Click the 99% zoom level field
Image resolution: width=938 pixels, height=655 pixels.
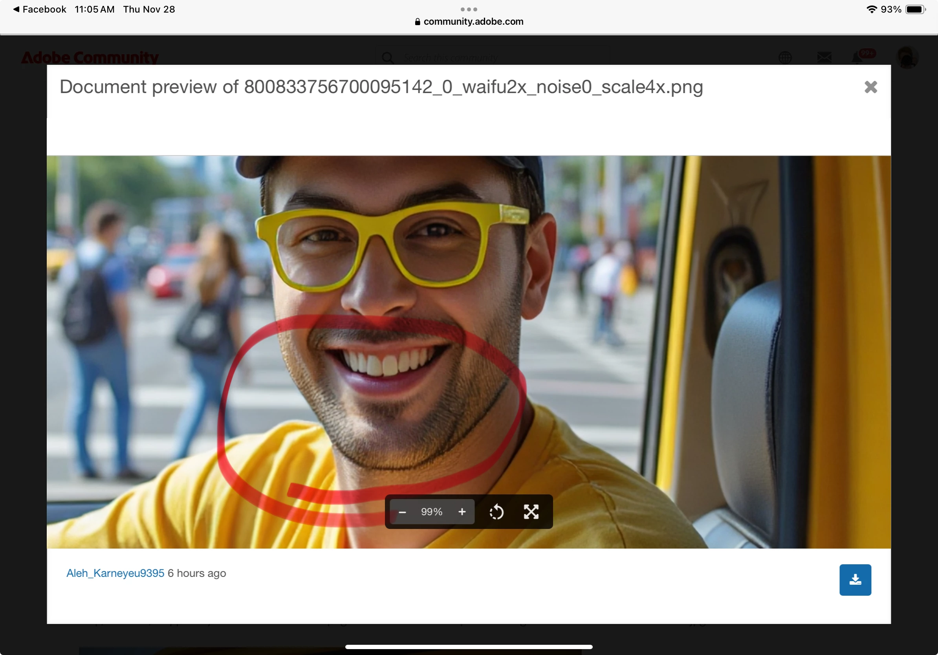[x=432, y=512]
